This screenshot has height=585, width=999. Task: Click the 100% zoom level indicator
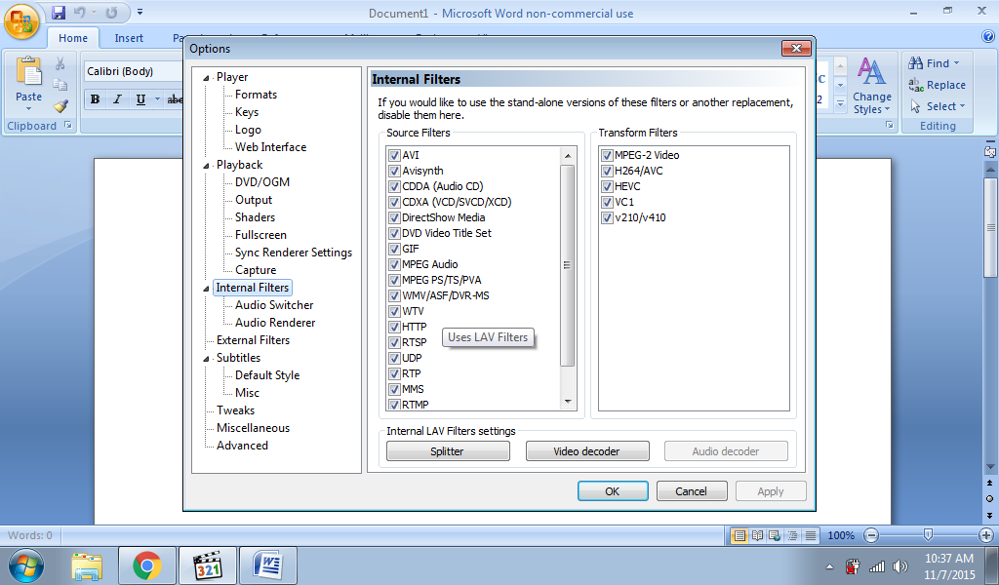(x=841, y=535)
